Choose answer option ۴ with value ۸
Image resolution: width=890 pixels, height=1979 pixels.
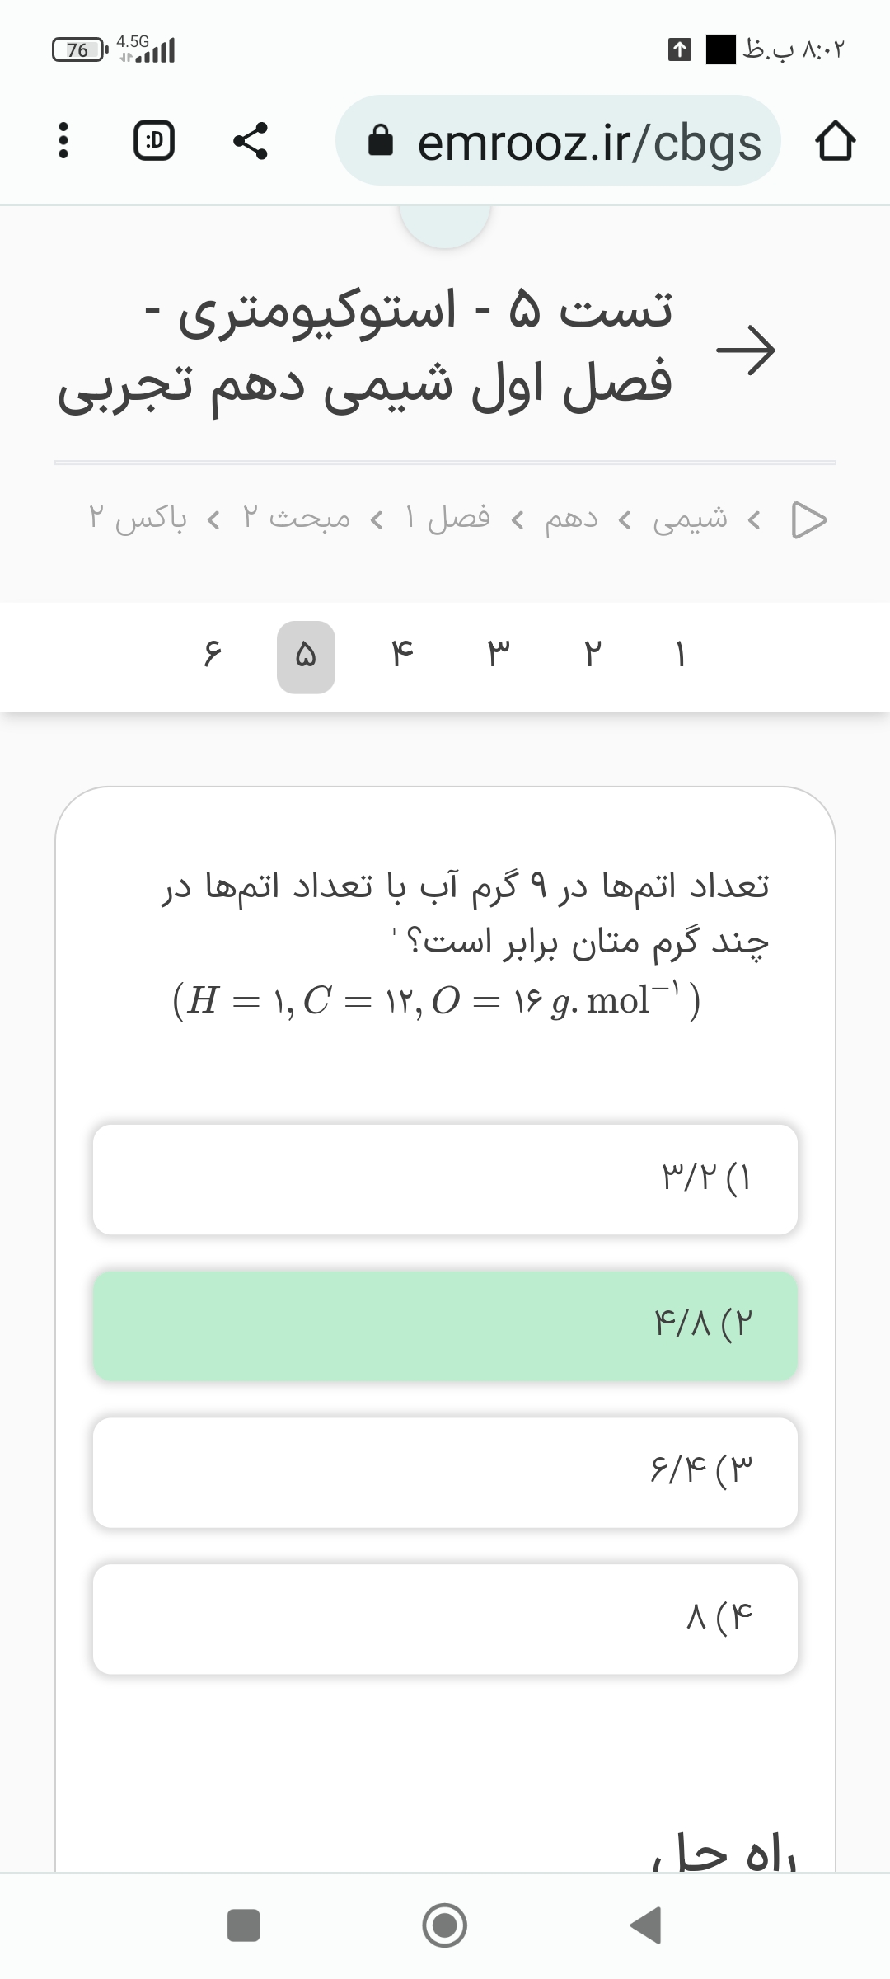click(445, 1619)
